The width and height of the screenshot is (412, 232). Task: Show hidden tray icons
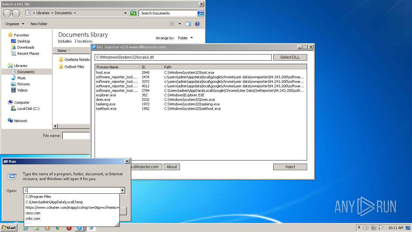359,228
